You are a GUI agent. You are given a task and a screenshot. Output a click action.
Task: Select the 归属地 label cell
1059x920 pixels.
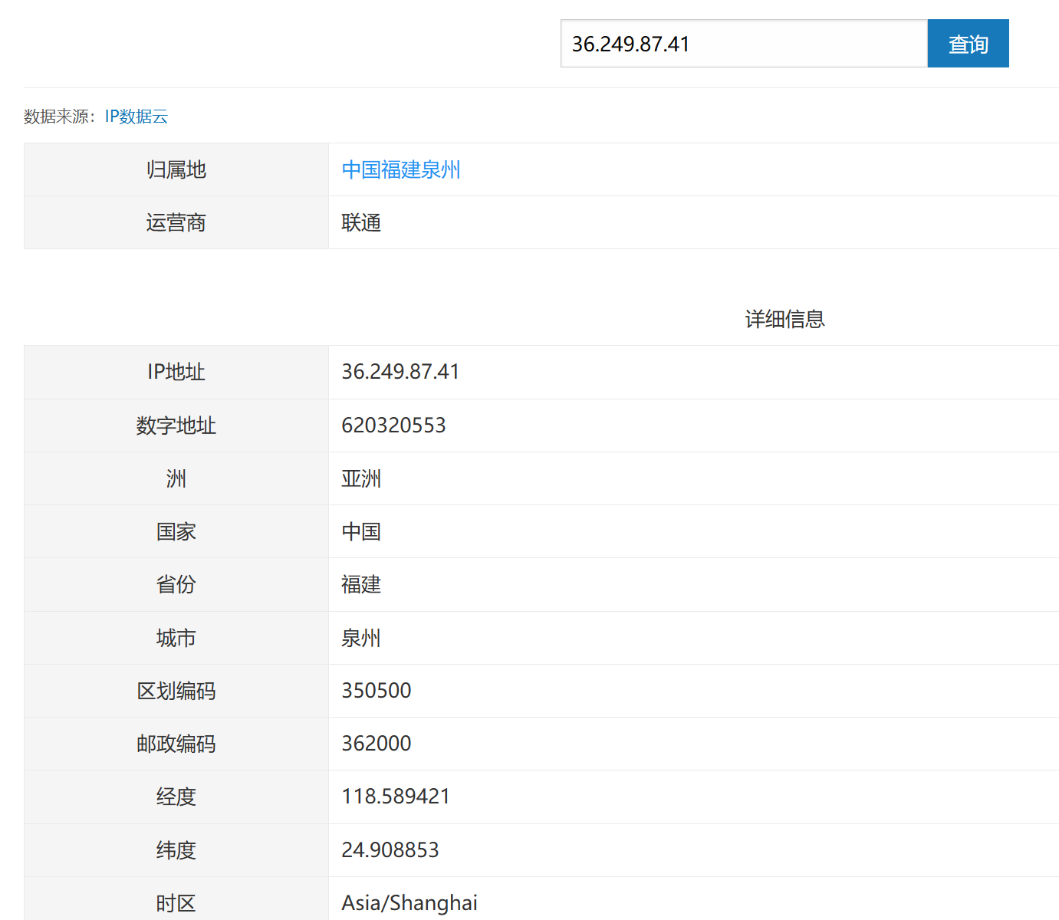pyautogui.click(x=176, y=169)
